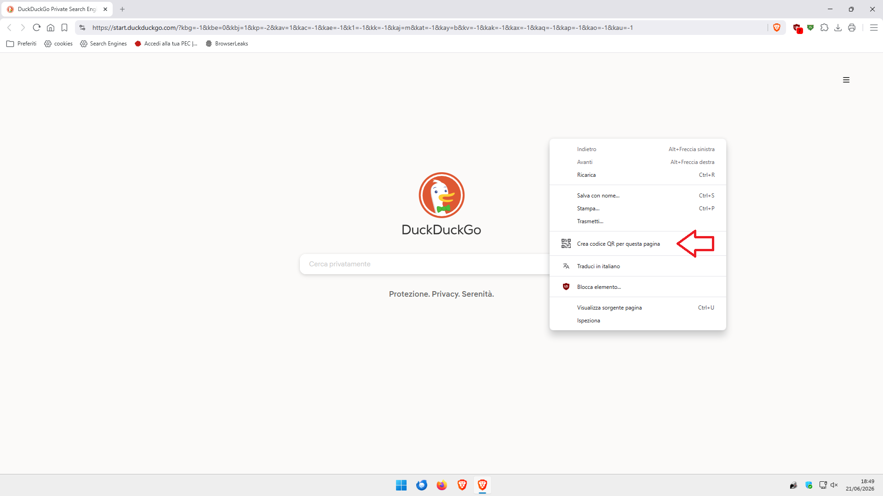This screenshot has width=883, height=496.
Task: Close the DuckDuckGo tab
Action: pos(105,9)
